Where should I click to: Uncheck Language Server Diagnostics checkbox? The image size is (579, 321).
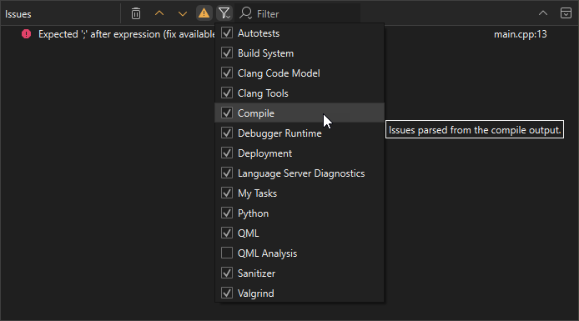(227, 173)
